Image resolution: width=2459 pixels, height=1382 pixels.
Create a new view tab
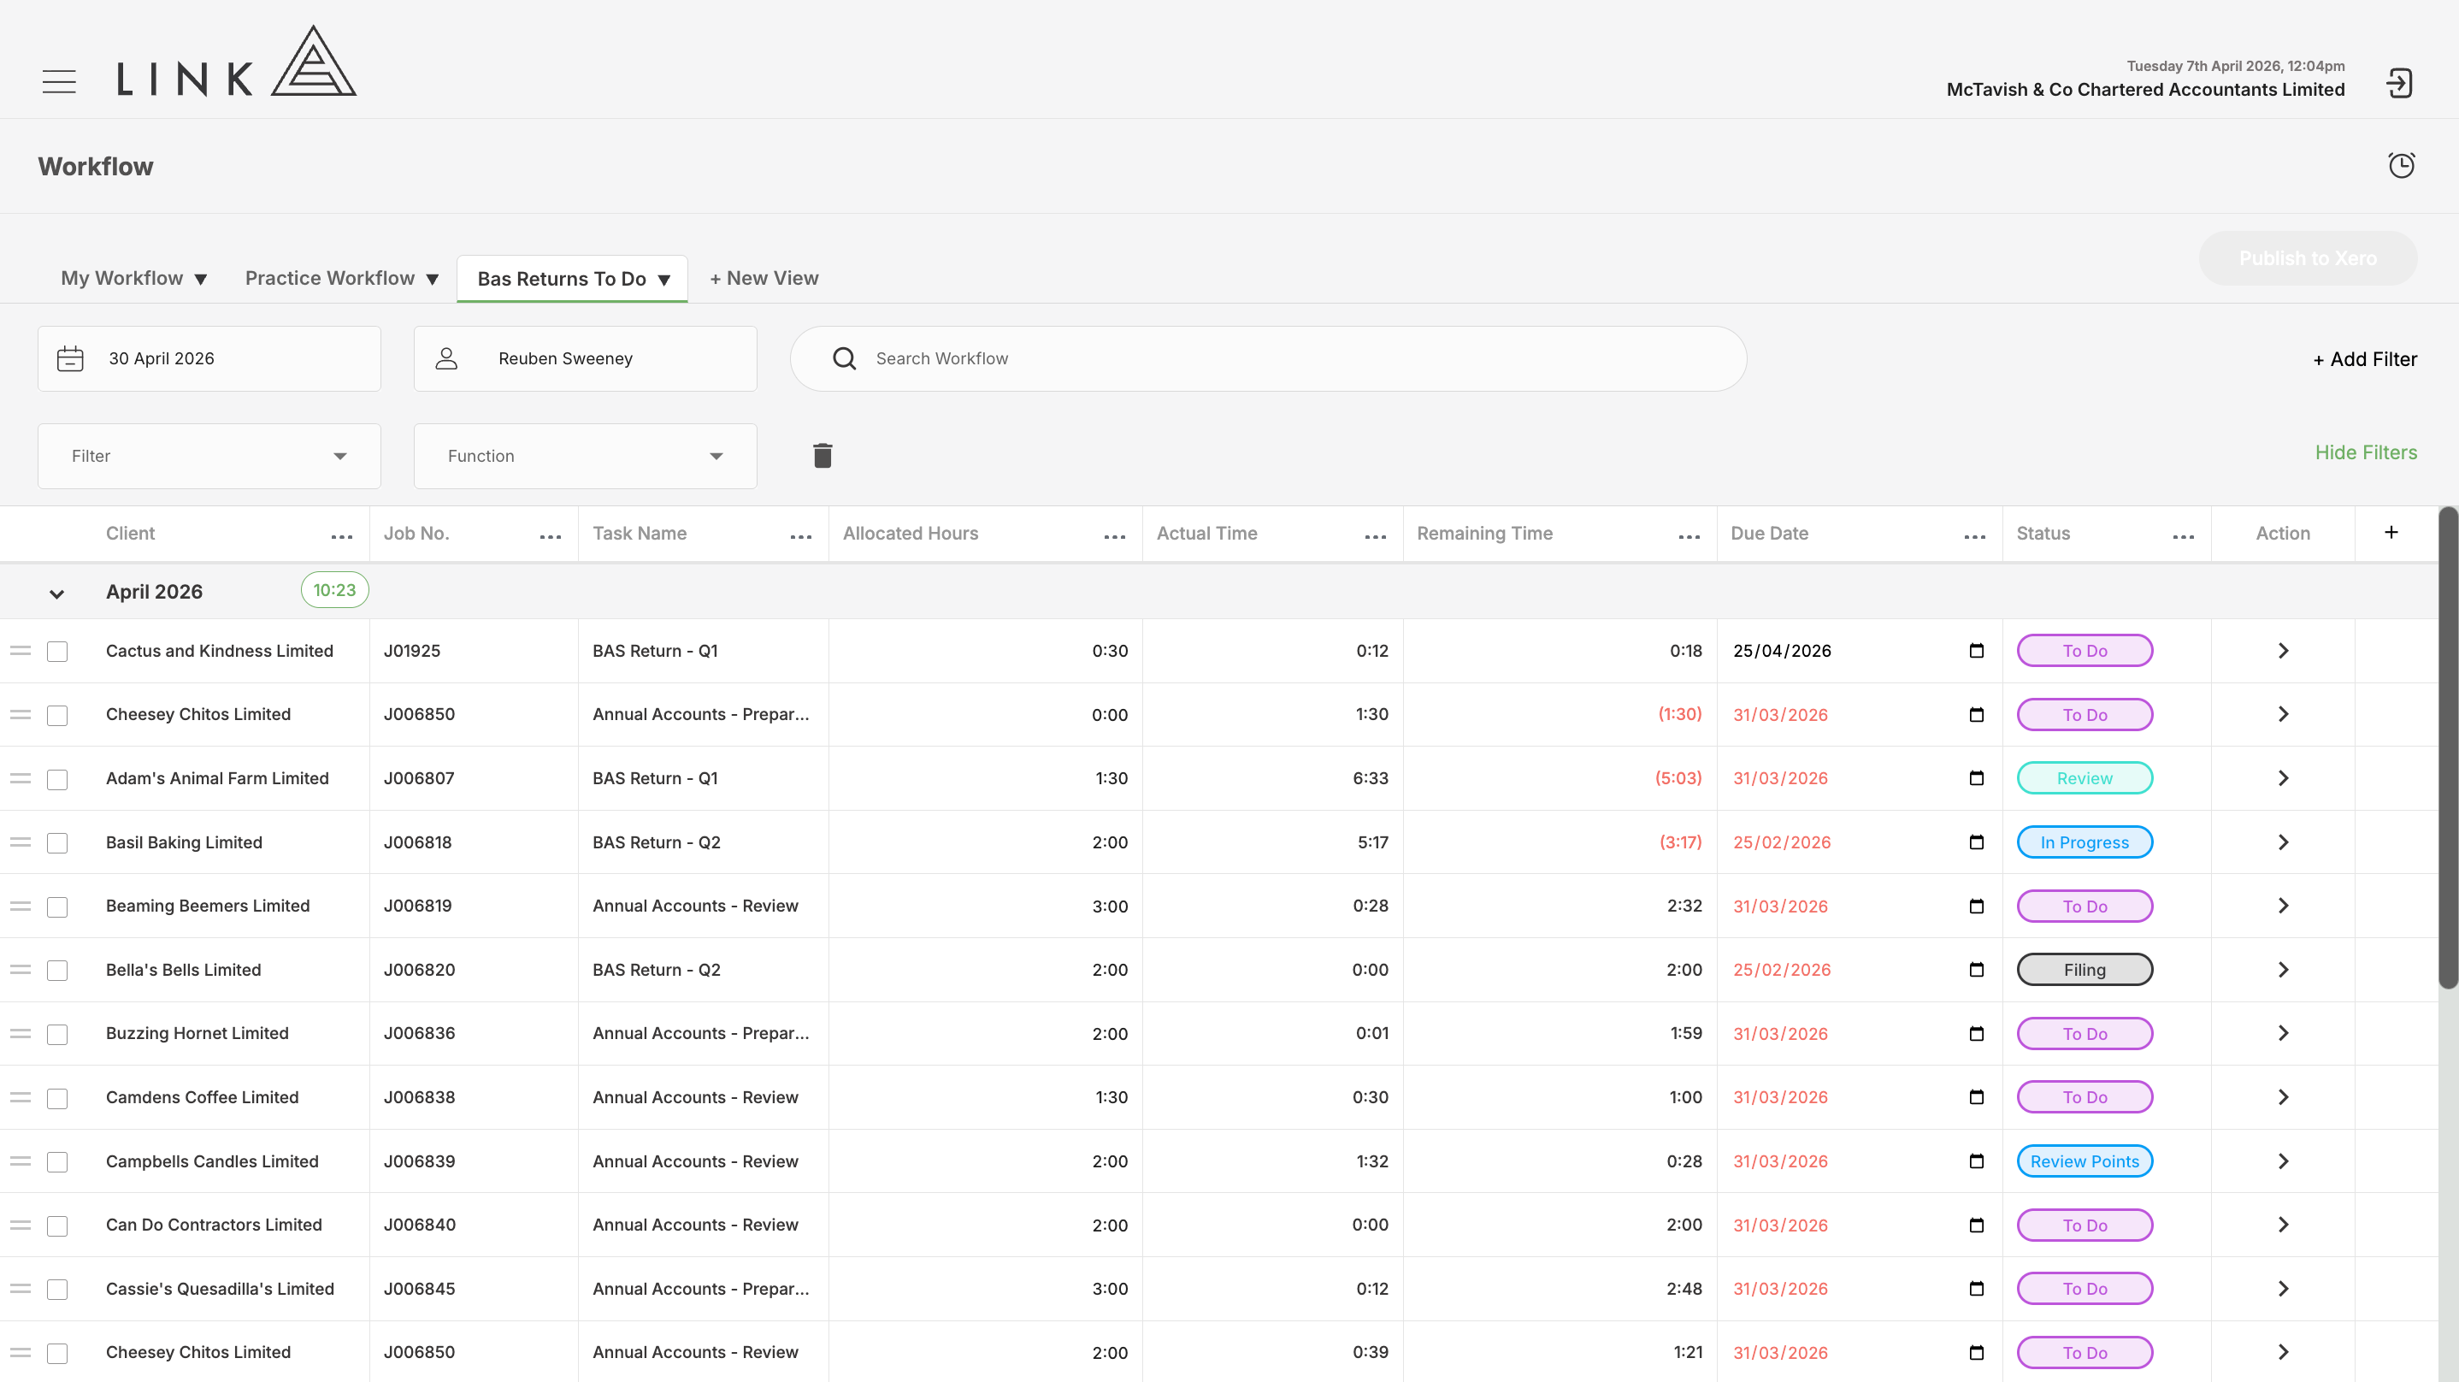(x=764, y=278)
